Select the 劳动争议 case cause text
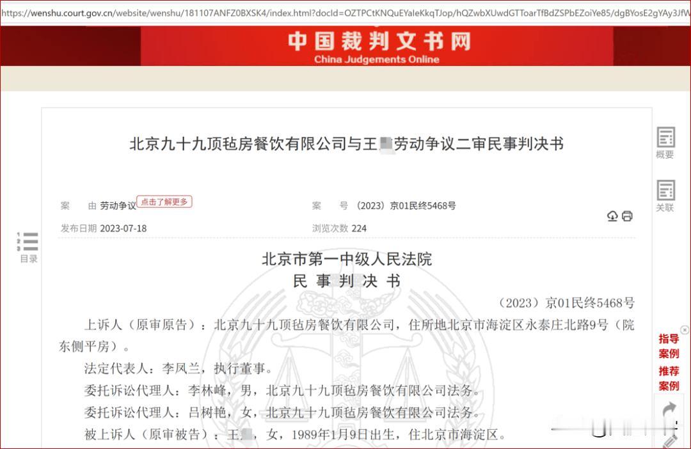This screenshot has height=449, width=691. pyautogui.click(x=118, y=206)
